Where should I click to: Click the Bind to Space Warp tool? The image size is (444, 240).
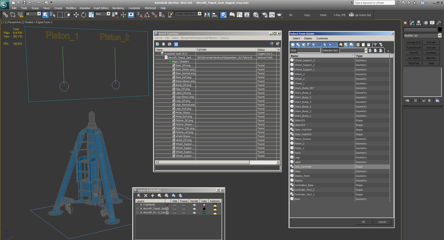click(x=20, y=15)
